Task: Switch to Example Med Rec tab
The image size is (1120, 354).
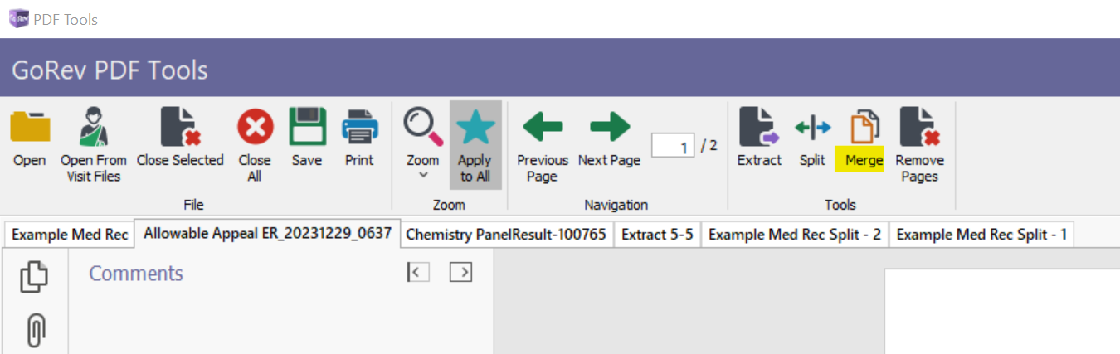Action: click(x=70, y=235)
